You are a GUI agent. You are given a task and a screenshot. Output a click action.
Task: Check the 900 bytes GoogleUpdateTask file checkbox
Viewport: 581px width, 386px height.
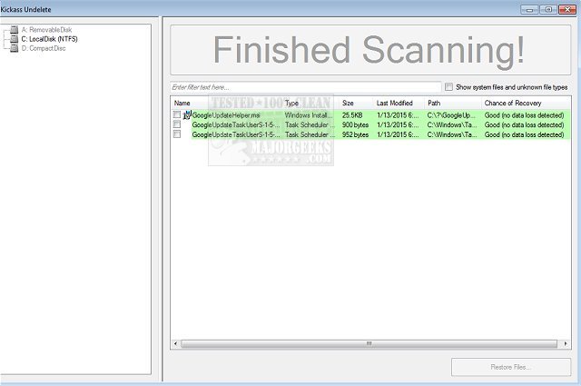177,124
